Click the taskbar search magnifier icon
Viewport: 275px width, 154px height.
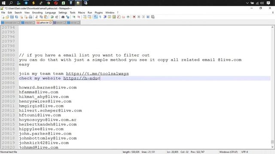pos(11,3)
